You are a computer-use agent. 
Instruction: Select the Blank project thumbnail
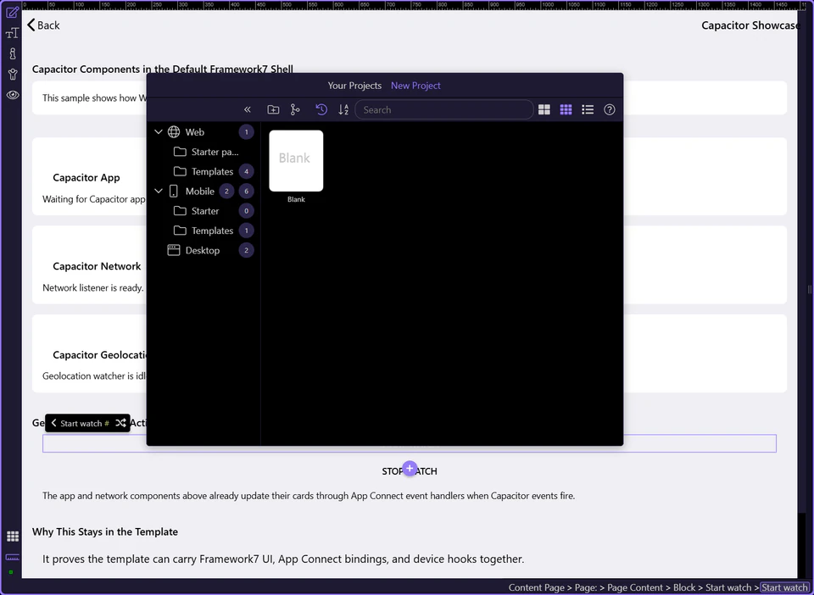[x=296, y=161]
